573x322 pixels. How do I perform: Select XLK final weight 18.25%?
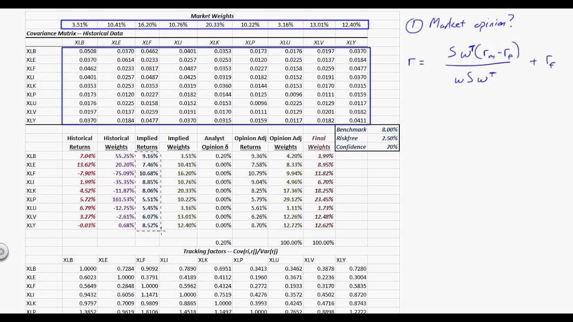tap(324, 191)
